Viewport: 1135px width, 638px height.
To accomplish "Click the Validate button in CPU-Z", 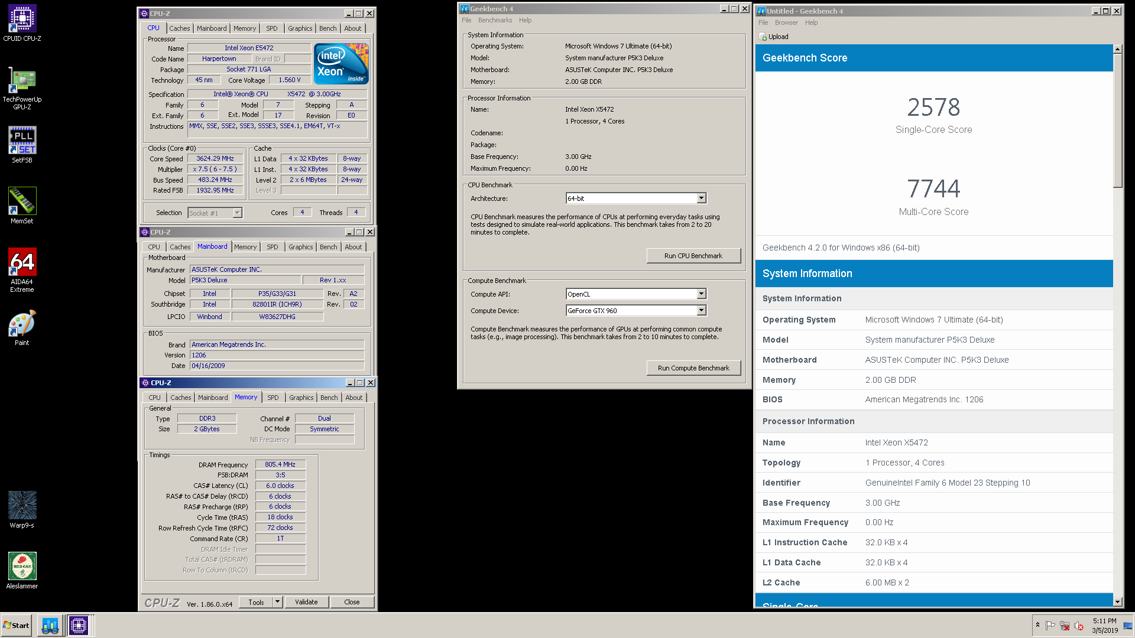I will click(x=306, y=602).
